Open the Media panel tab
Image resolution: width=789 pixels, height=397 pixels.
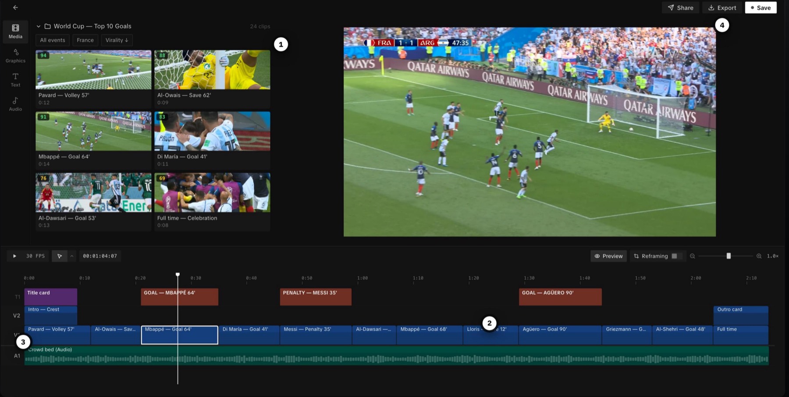(x=15, y=32)
